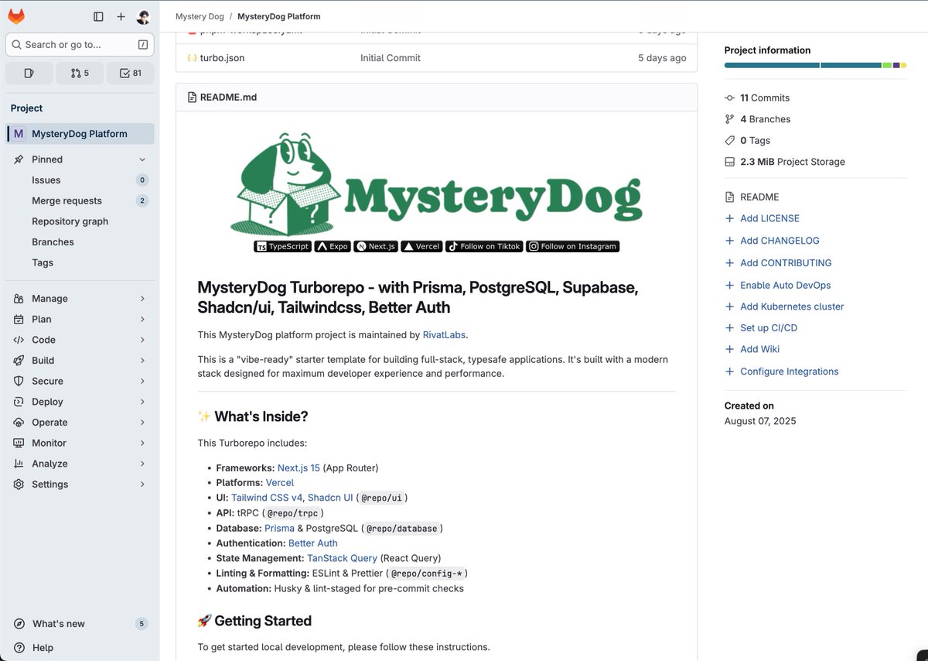Open Shadcn UI link
Image resolution: width=928 pixels, height=661 pixels.
click(330, 498)
